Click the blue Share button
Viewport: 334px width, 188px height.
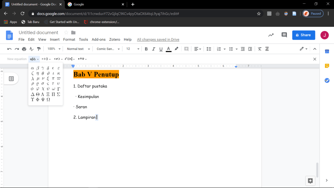[303, 35]
